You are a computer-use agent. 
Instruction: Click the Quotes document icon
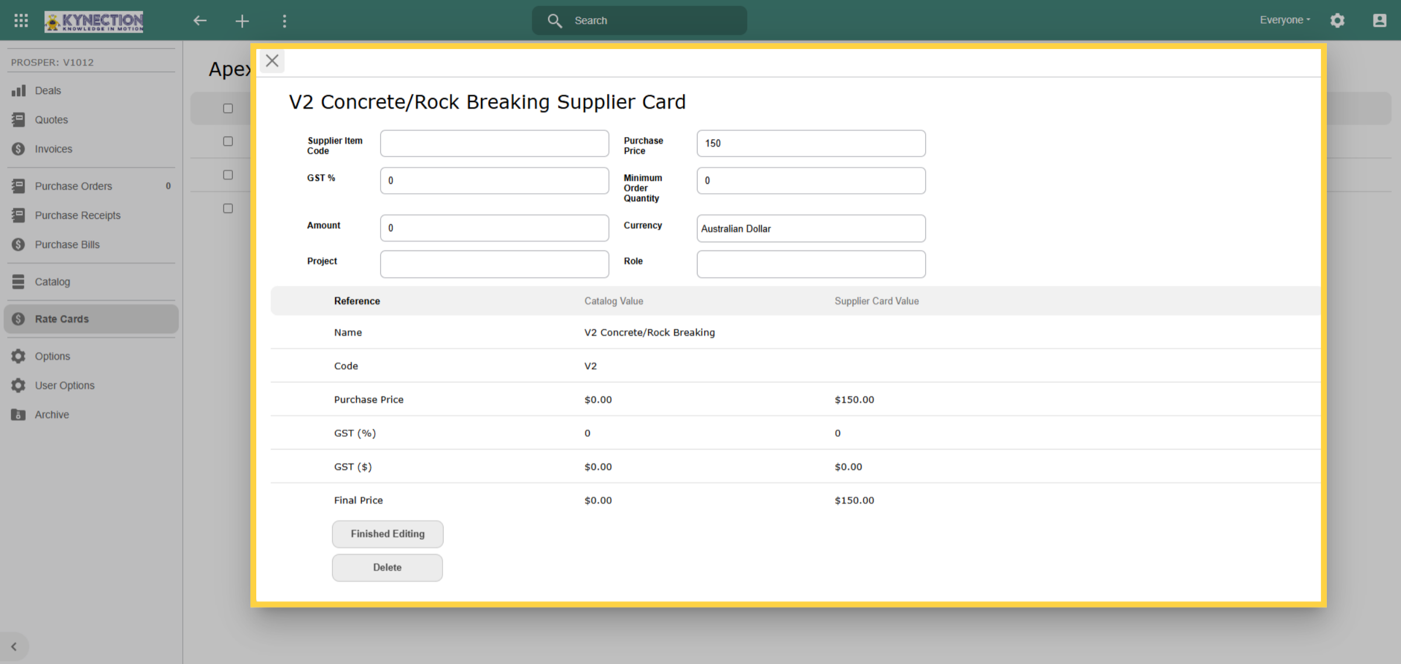tap(19, 120)
